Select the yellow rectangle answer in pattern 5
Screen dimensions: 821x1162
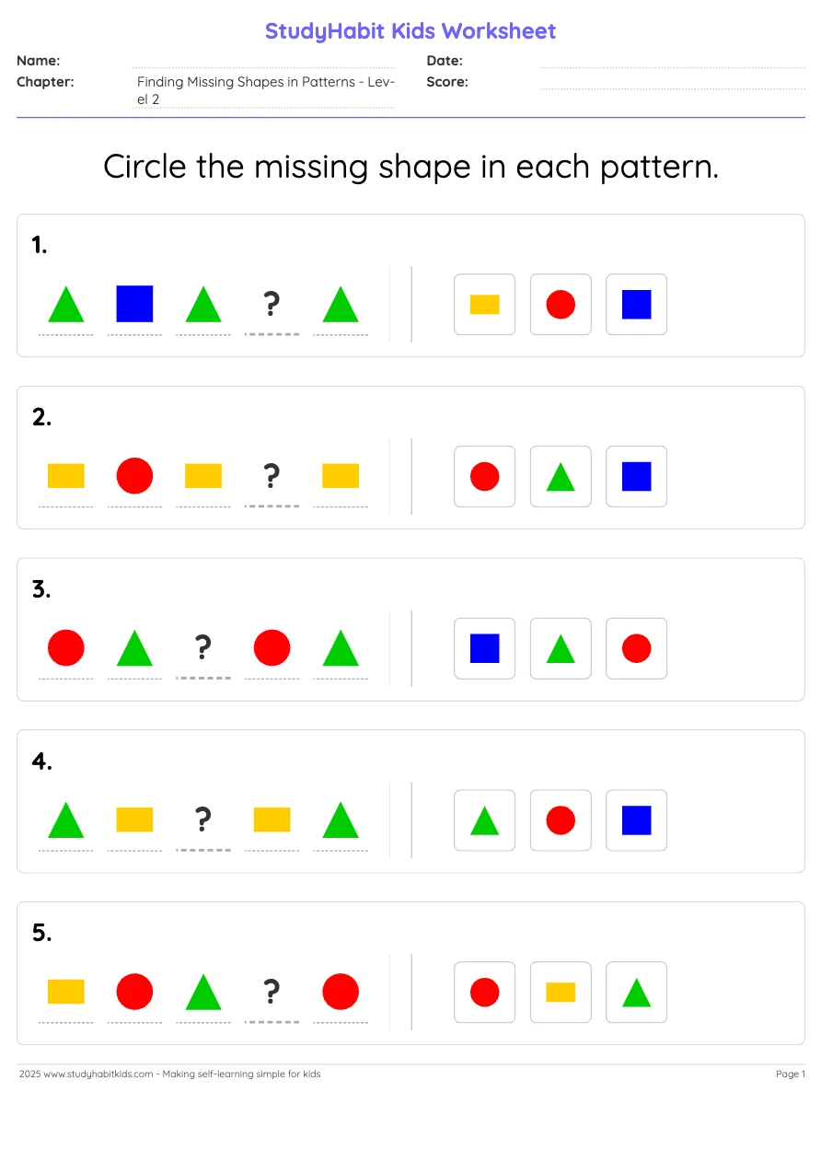561,993
